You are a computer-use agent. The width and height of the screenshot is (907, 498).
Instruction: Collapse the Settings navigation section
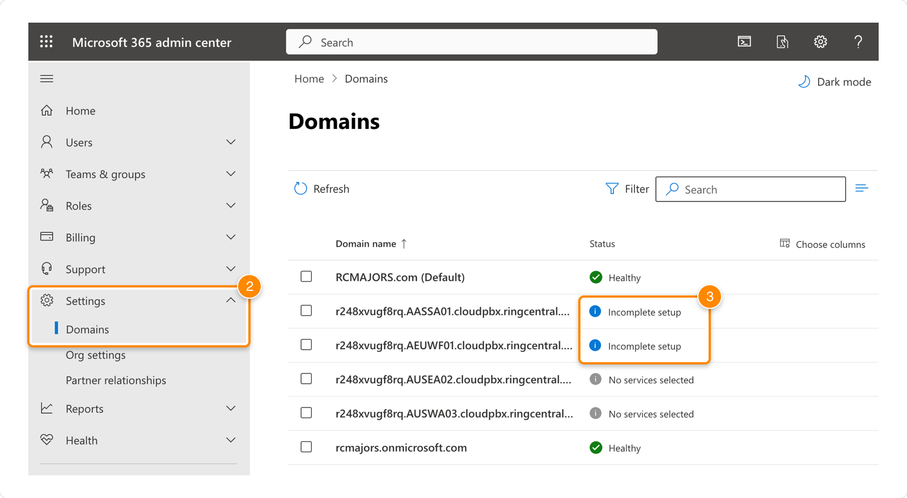(231, 300)
